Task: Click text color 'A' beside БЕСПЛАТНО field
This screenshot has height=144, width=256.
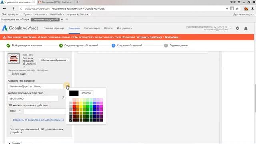Action: [63, 98]
